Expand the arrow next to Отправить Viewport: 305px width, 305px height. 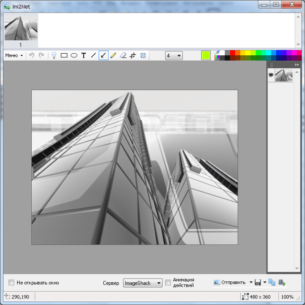point(251,282)
